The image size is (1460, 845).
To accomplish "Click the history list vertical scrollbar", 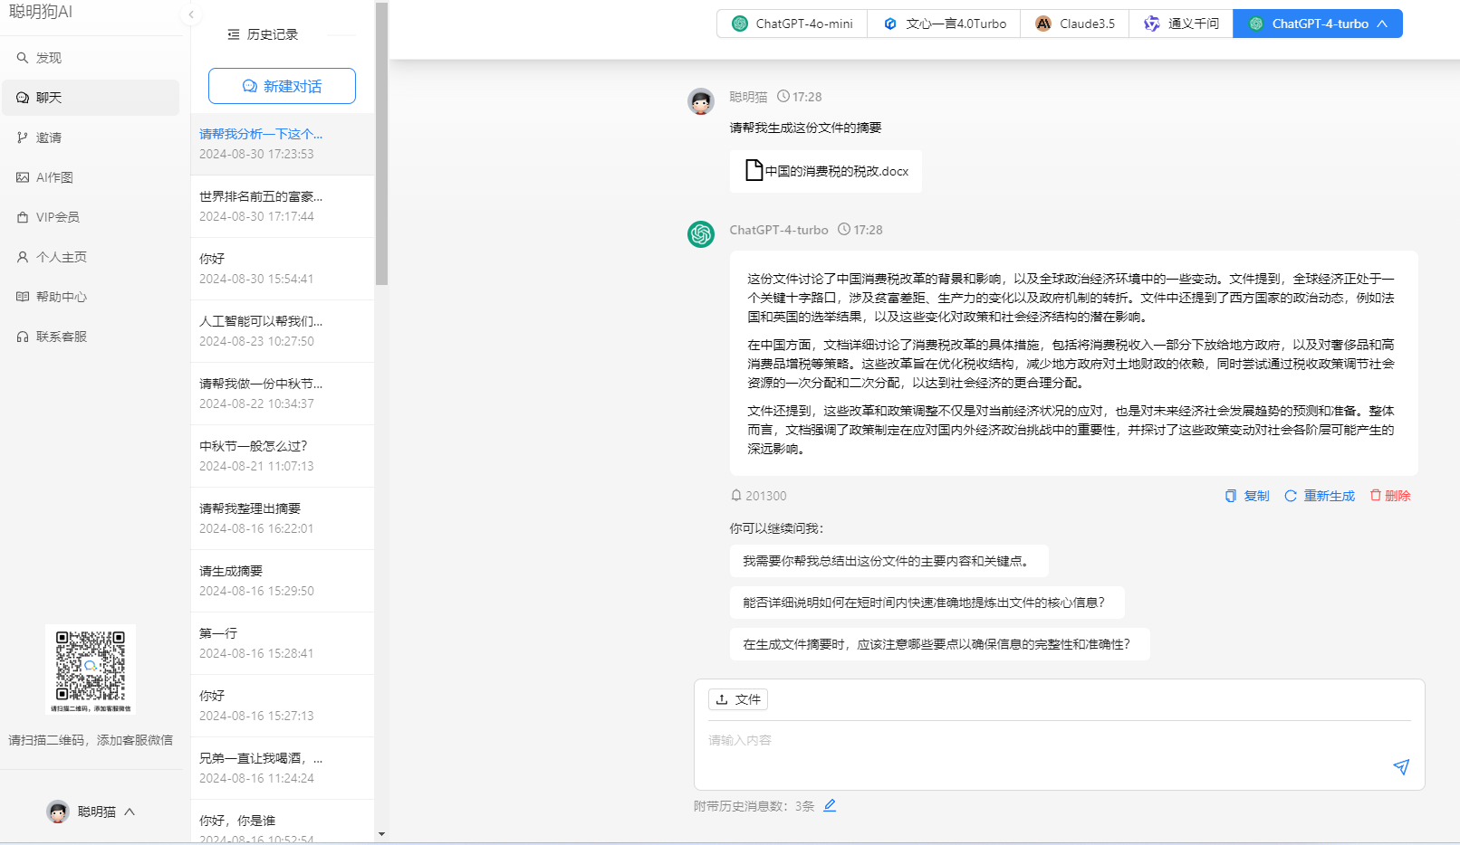I will click(x=381, y=145).
